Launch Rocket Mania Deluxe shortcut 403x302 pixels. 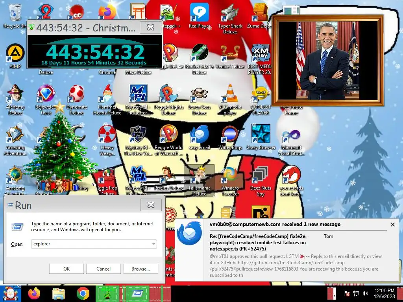coord(199,59)
